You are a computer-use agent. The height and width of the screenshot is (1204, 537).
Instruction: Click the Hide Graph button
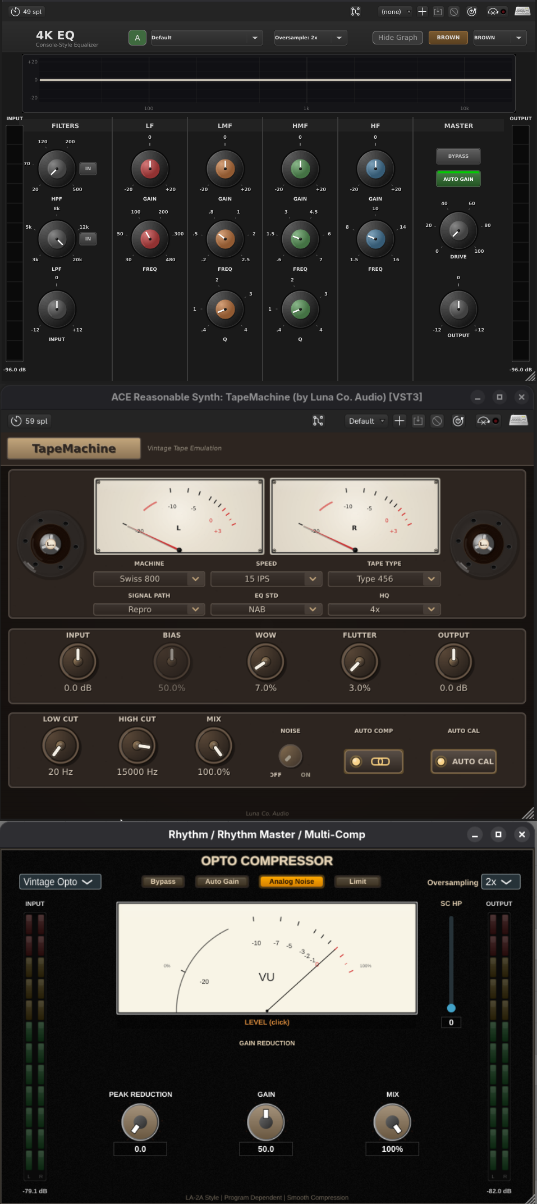397,38
